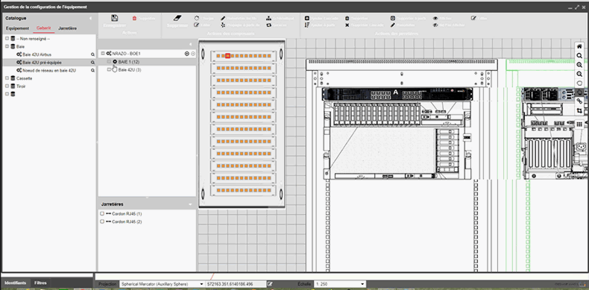
Task: Click the Editer icon under component actions
Action: (x=197, y=25)
